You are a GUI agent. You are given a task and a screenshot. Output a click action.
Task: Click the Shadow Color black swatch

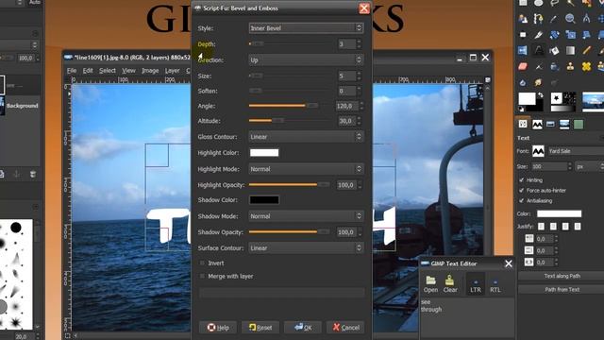[x=264, y=199]
